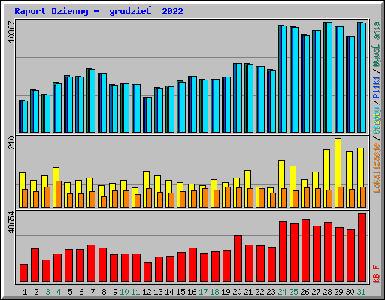385x300 pixels.
Task: Select the 10367 axis value label
Action: 11,31
